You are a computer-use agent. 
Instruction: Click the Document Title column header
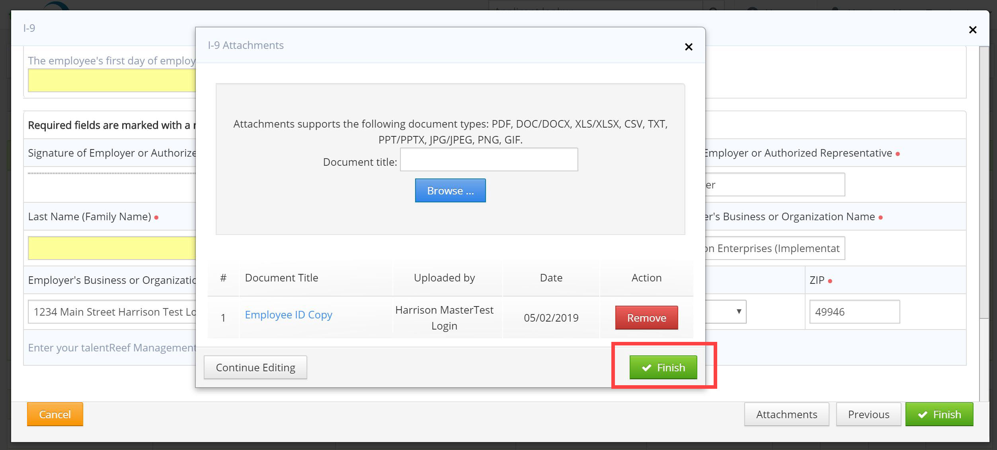point(281,278)
